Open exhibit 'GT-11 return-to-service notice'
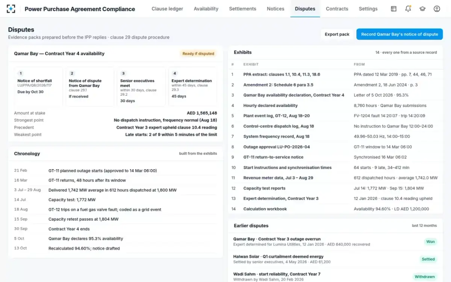This screenshot has width=451, height=282. point(273,157)
